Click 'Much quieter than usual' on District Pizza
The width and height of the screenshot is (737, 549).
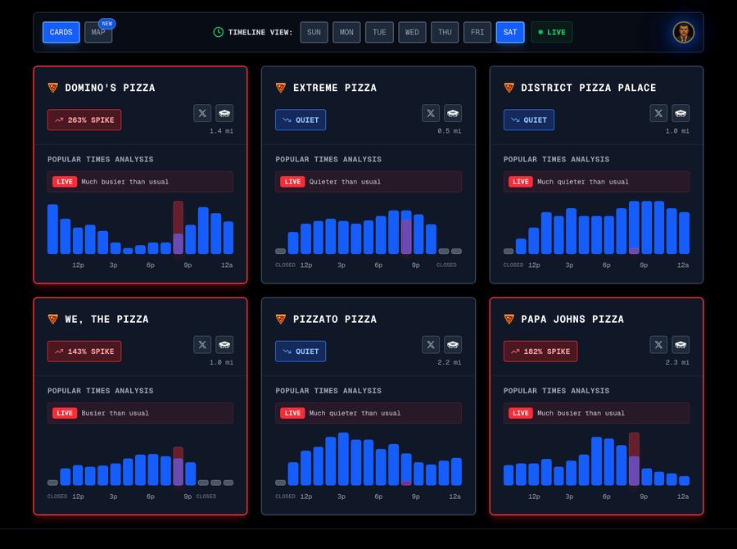pos(583,182)
